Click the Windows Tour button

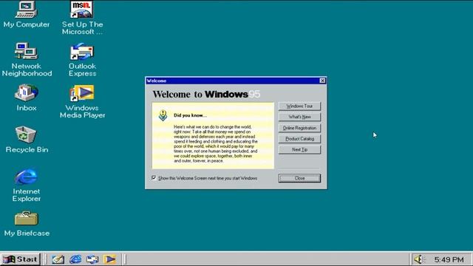299,106
